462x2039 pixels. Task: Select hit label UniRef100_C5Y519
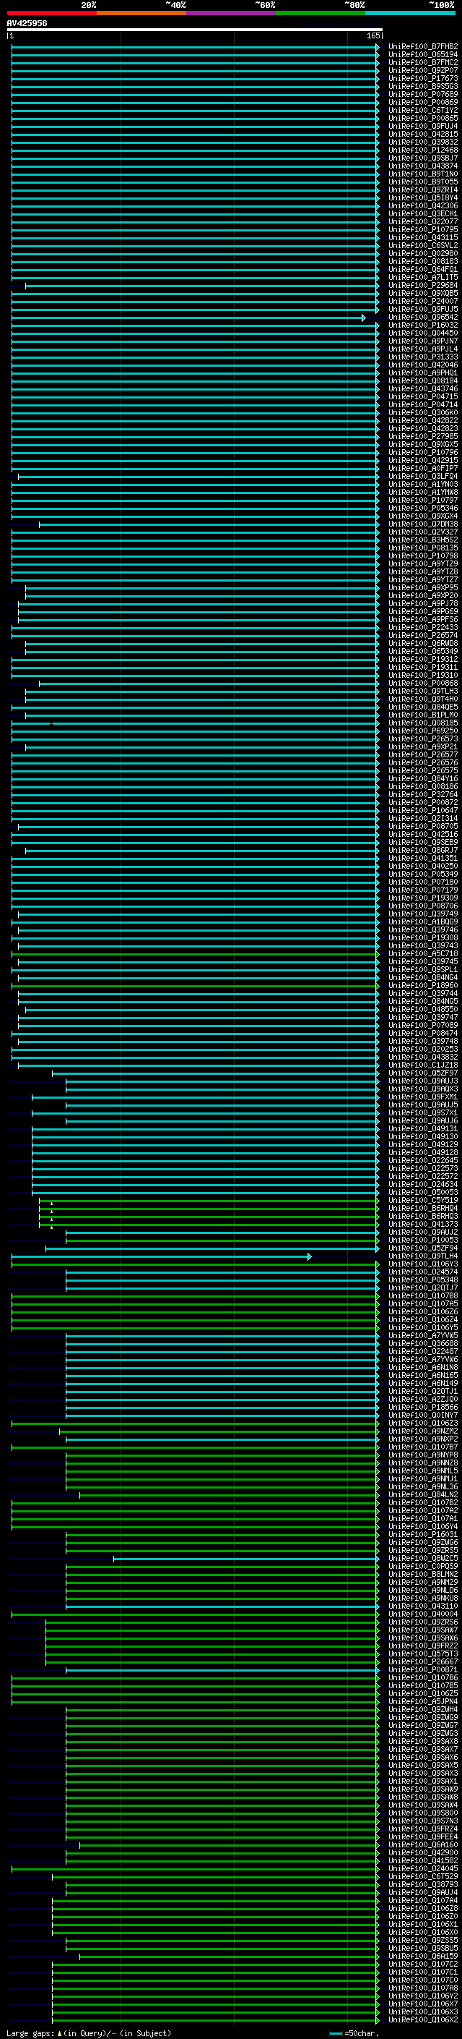click(422, 1200)
